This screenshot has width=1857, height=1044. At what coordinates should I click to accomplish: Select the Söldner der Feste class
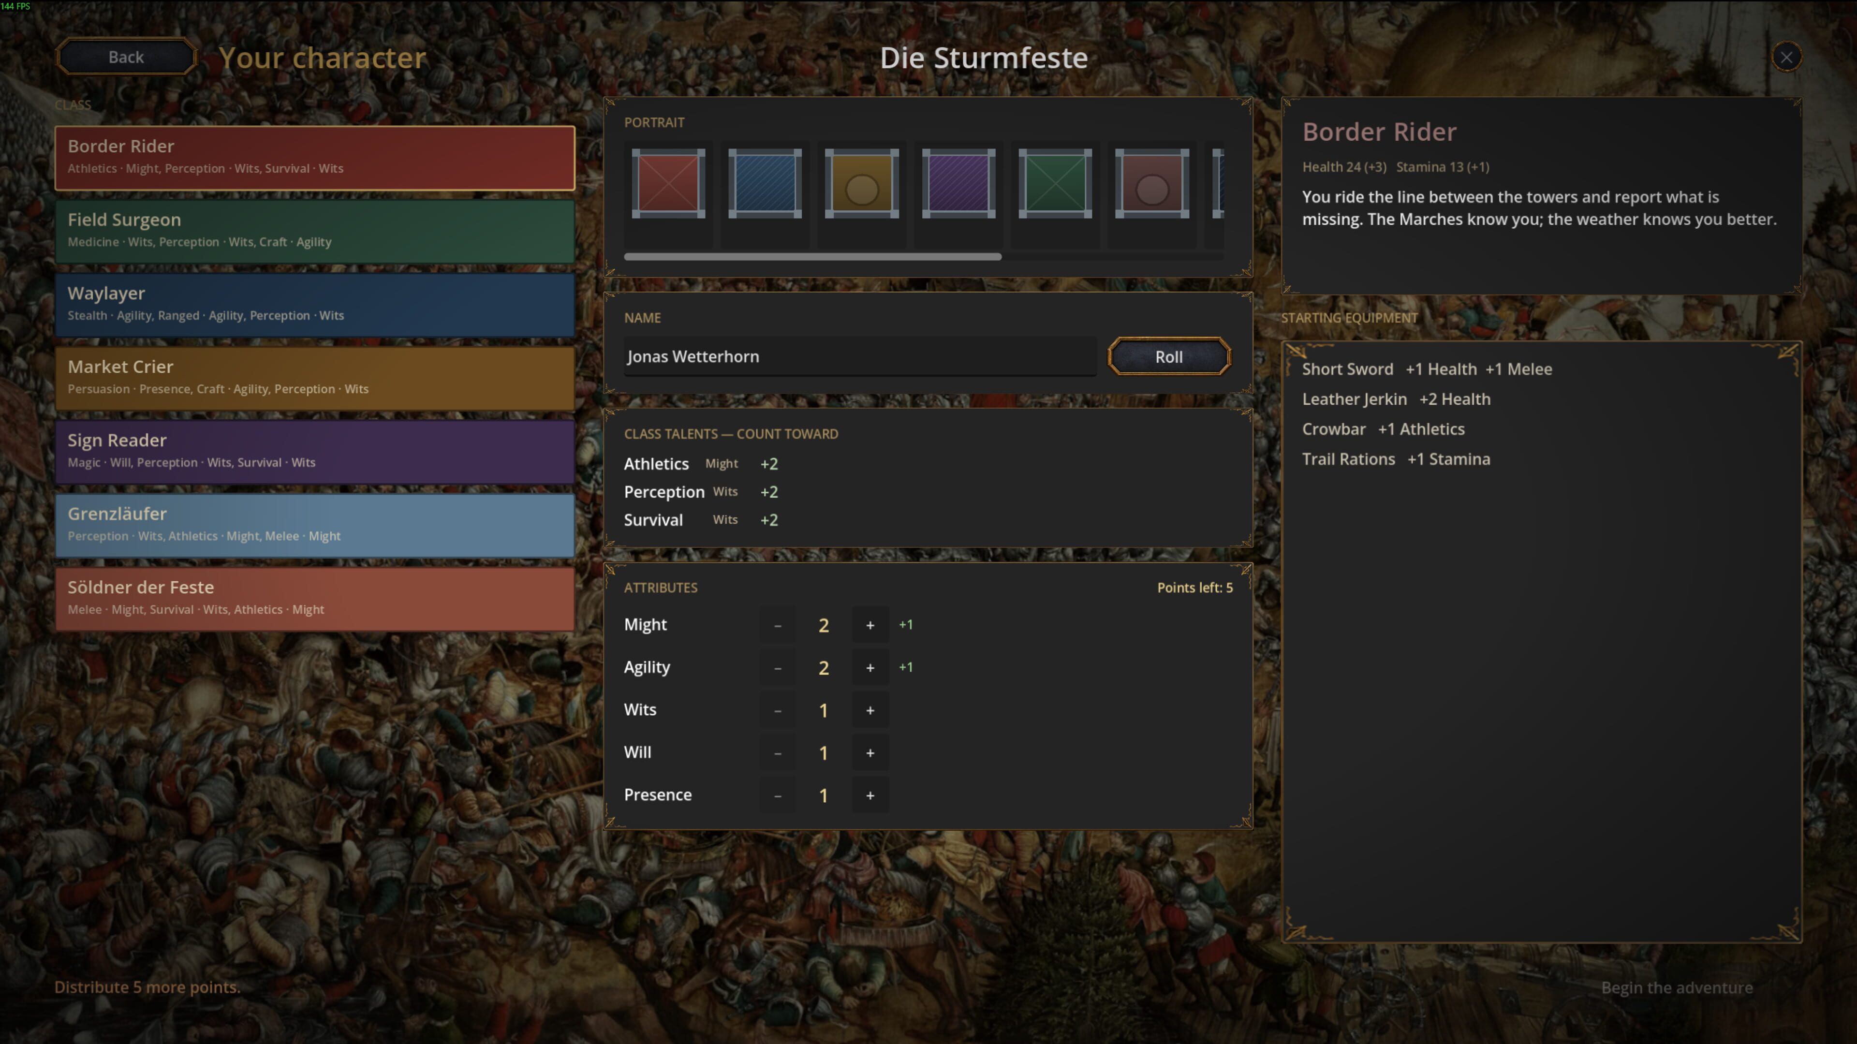[315, 599]
